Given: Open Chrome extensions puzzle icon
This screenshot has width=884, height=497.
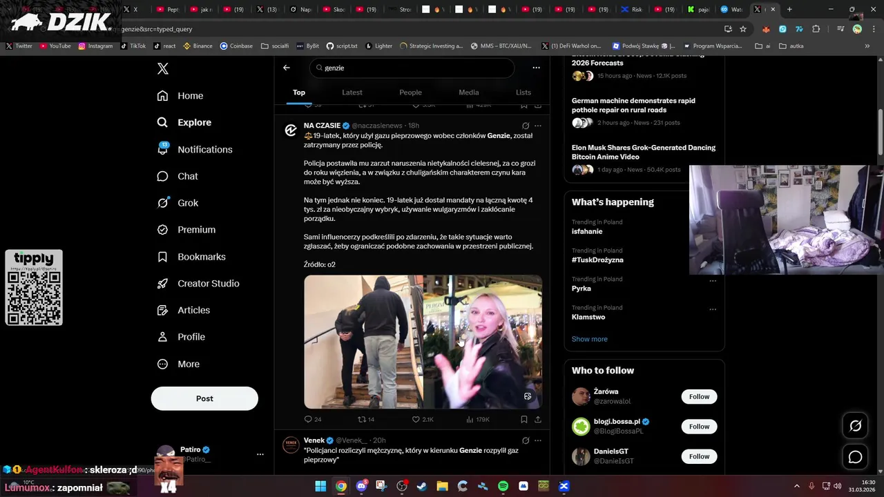Looking at the screenshot, I should tap(816, 29).
